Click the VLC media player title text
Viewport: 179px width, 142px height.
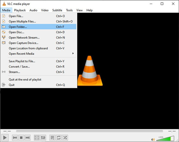[x=19, y=4]
